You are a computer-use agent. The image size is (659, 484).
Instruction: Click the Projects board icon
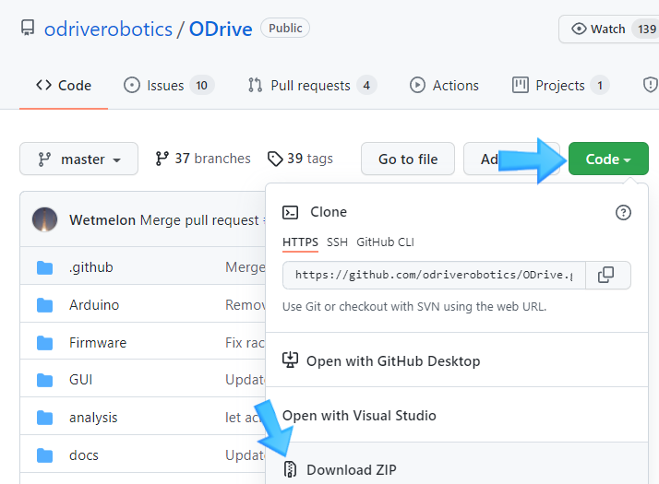[521, 85]
